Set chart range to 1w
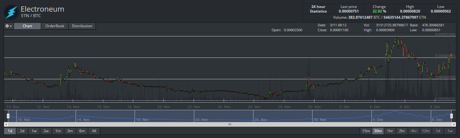 pyautogui.click(x=34, y=131)
